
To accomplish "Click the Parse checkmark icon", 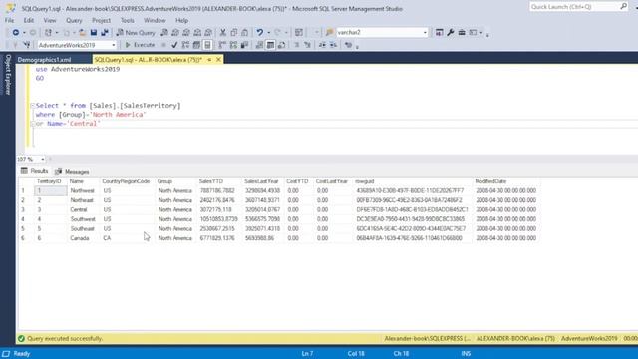I will tap(174, 45).
